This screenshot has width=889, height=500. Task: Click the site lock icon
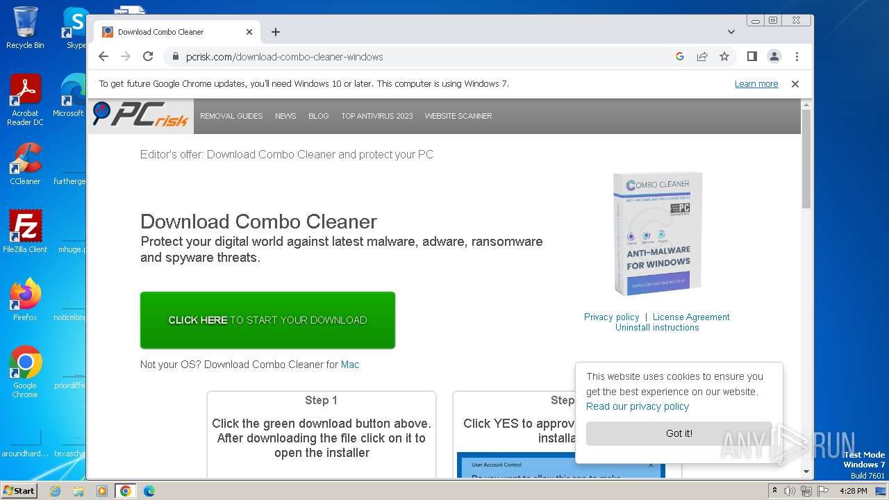tap(175, 57)
